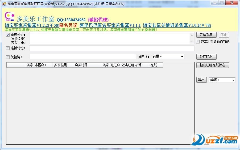Click the 停止 button

coord(224,35)
